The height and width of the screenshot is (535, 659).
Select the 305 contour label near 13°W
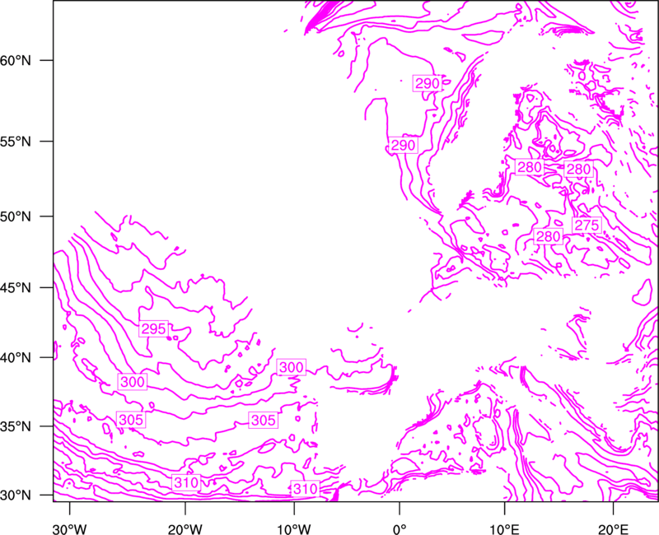[x=264, y=420]
